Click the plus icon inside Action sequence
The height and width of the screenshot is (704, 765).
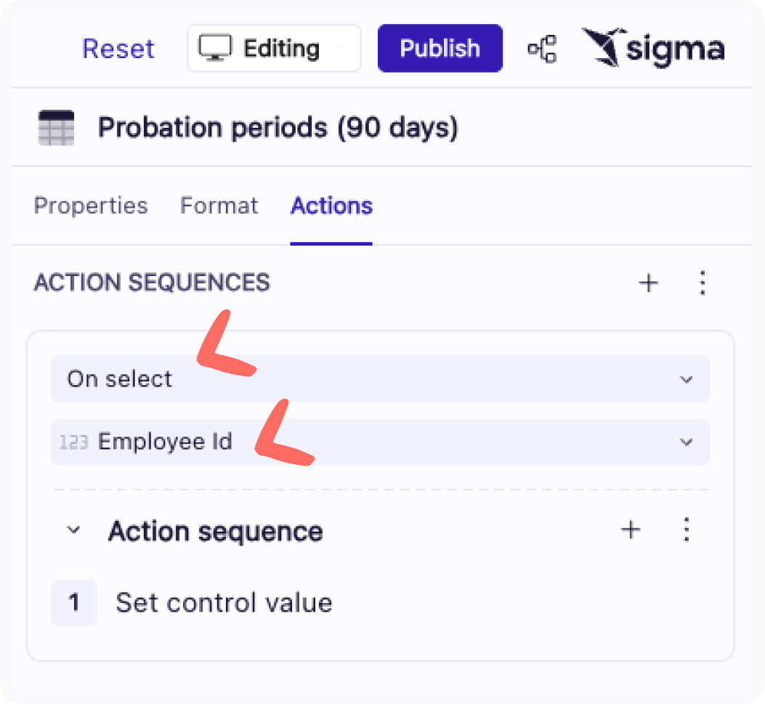coord(631,530)
